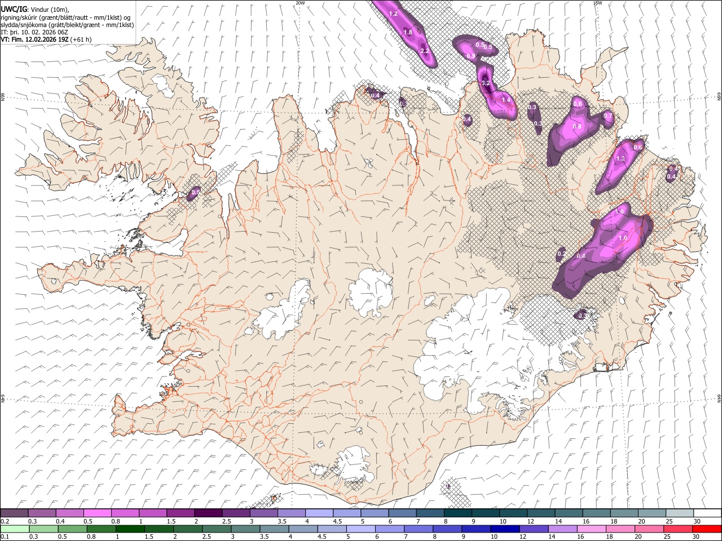Screen dimensions: 722x541
Task: Click the round white Hofsjökull glacier in the central highlands
Action: point(371,293)
